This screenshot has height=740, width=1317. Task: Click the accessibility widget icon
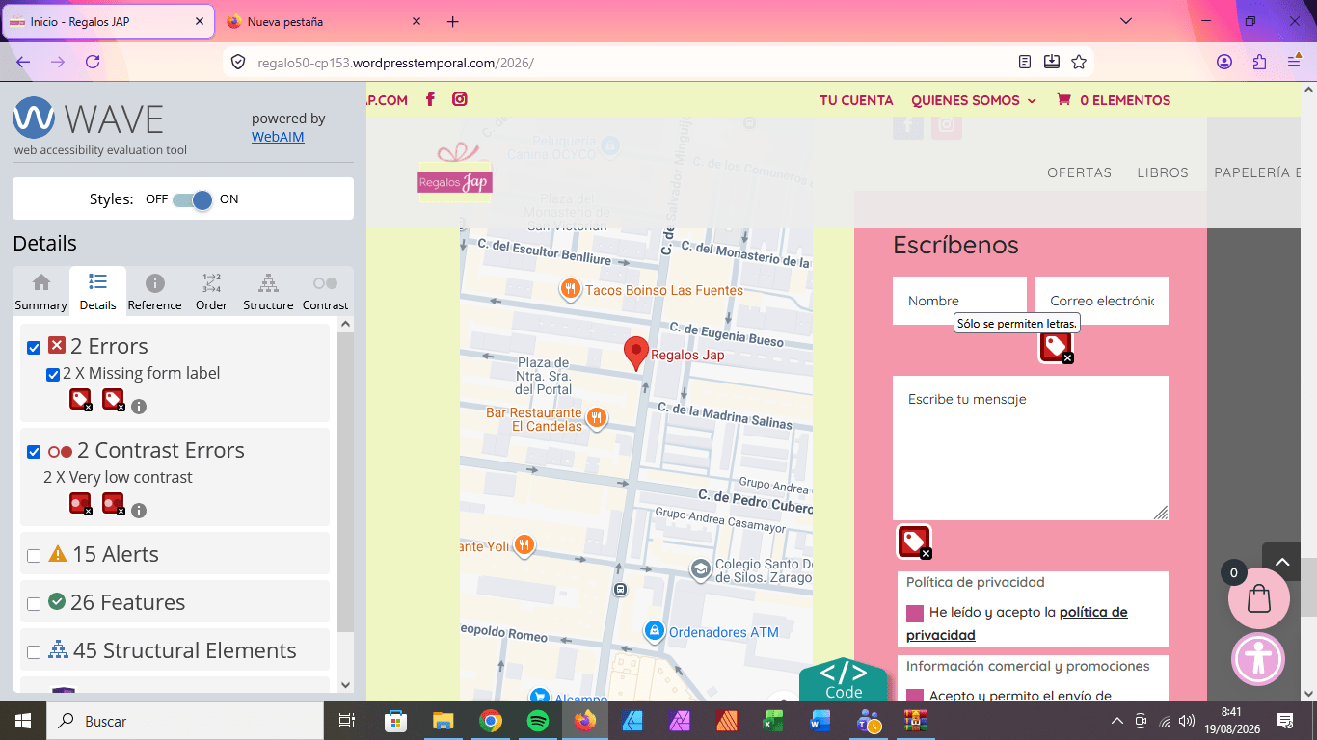[1258, 659]
